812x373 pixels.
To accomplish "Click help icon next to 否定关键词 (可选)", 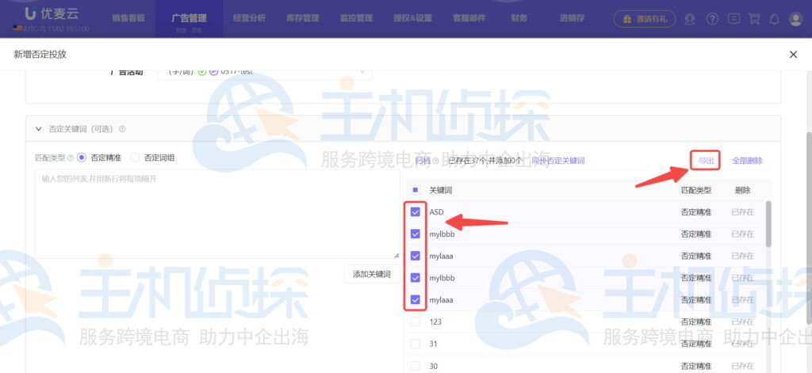I will [122, 129].
